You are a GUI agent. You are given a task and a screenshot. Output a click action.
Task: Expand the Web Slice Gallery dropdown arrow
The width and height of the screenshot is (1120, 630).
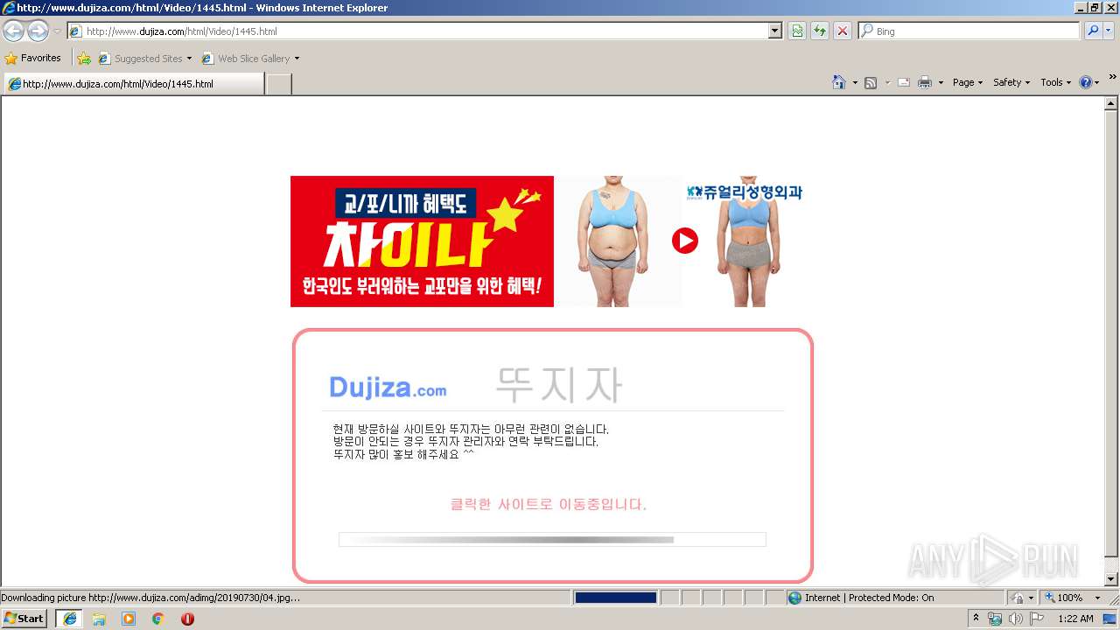297,59
